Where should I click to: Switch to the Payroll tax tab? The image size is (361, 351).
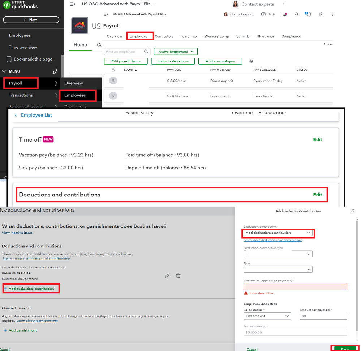pos(189,36)
